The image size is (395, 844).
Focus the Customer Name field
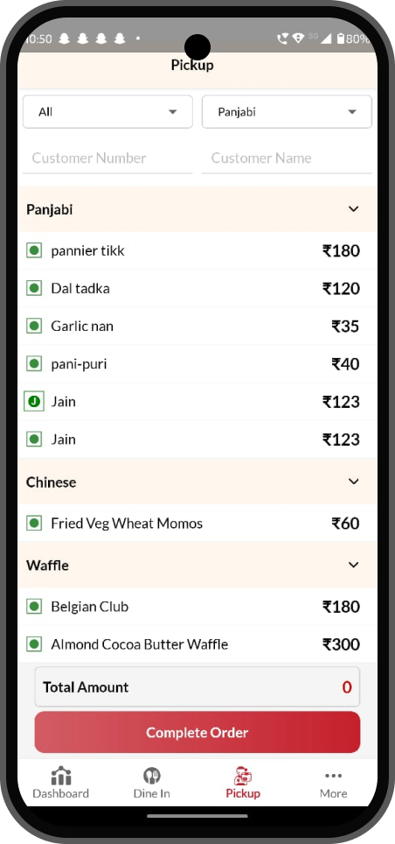(287, 158)
